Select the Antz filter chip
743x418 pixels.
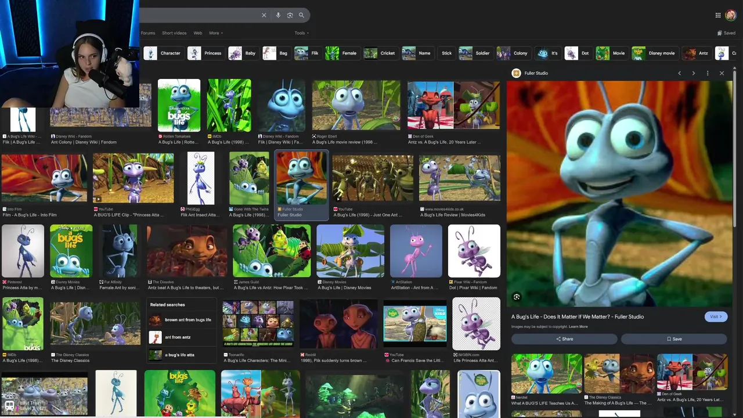[696, 53]
